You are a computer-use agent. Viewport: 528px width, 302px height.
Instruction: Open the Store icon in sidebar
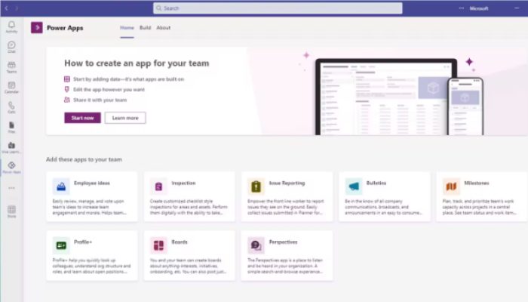11,211
